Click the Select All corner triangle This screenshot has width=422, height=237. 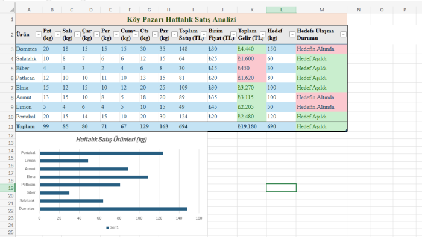[11, 10]
